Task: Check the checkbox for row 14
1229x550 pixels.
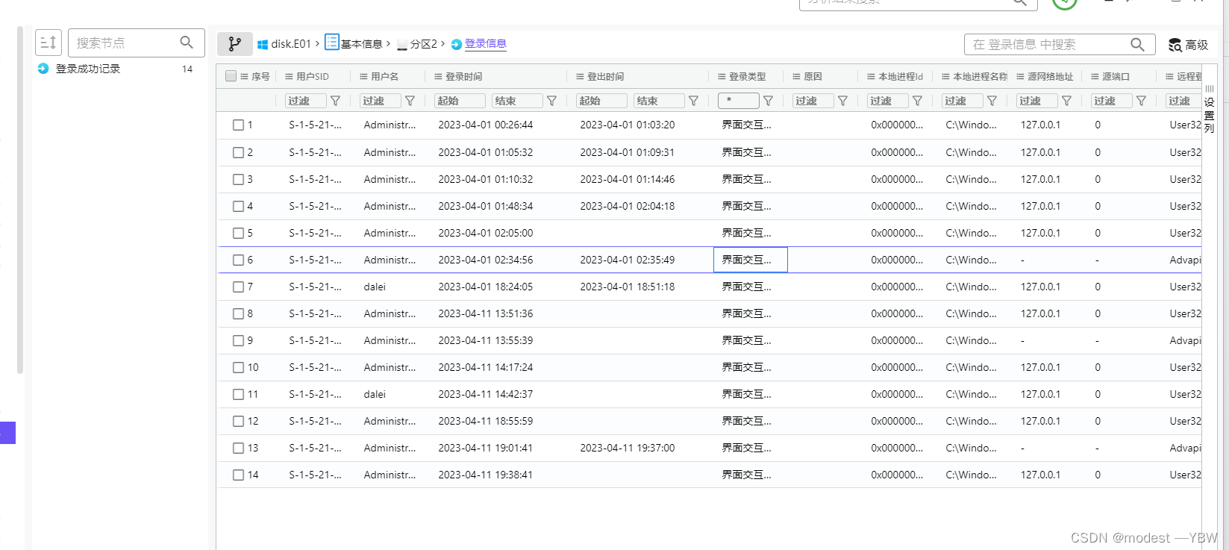Action: coord(238,475)
